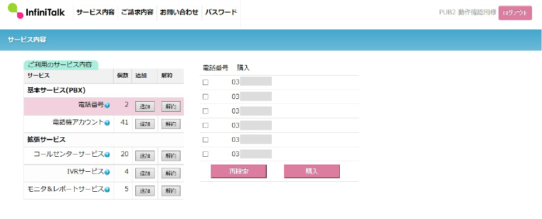This screenshot has width=542, height=219.
Task: Open help icon next to 電話番号
Action: click(x=107, y=105)
